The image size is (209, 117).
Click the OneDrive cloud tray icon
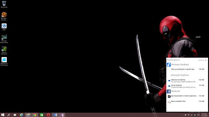tap(186, 115)
